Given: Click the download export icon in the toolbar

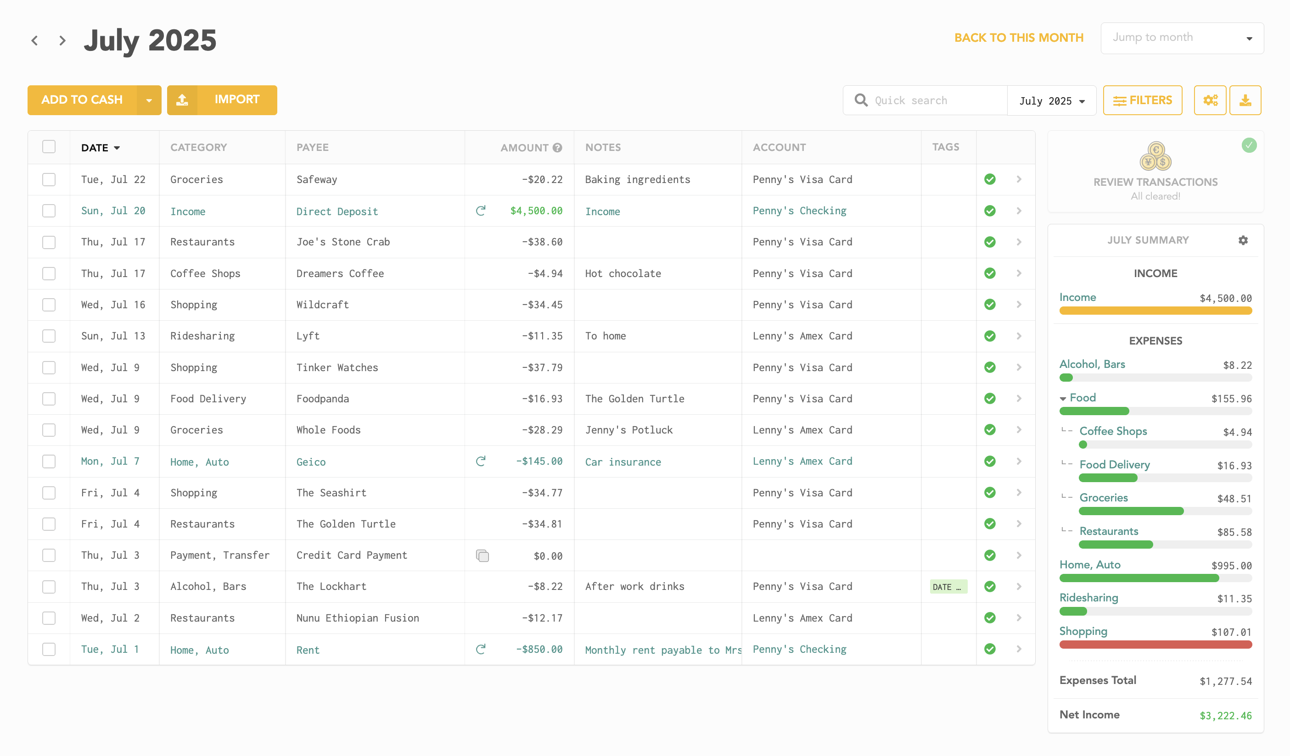Looking at the screenshot, I should 1245,100.
